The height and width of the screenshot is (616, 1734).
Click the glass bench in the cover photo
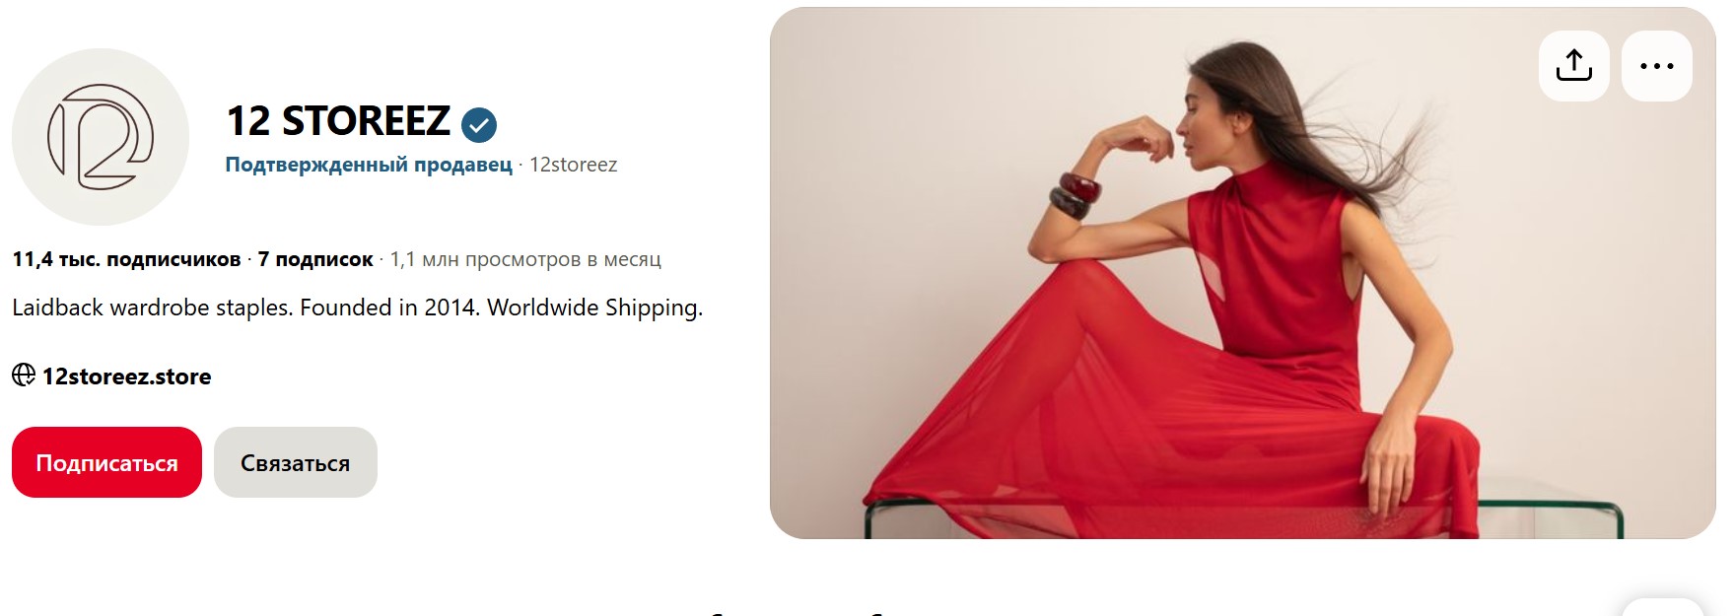[1243, 517]
